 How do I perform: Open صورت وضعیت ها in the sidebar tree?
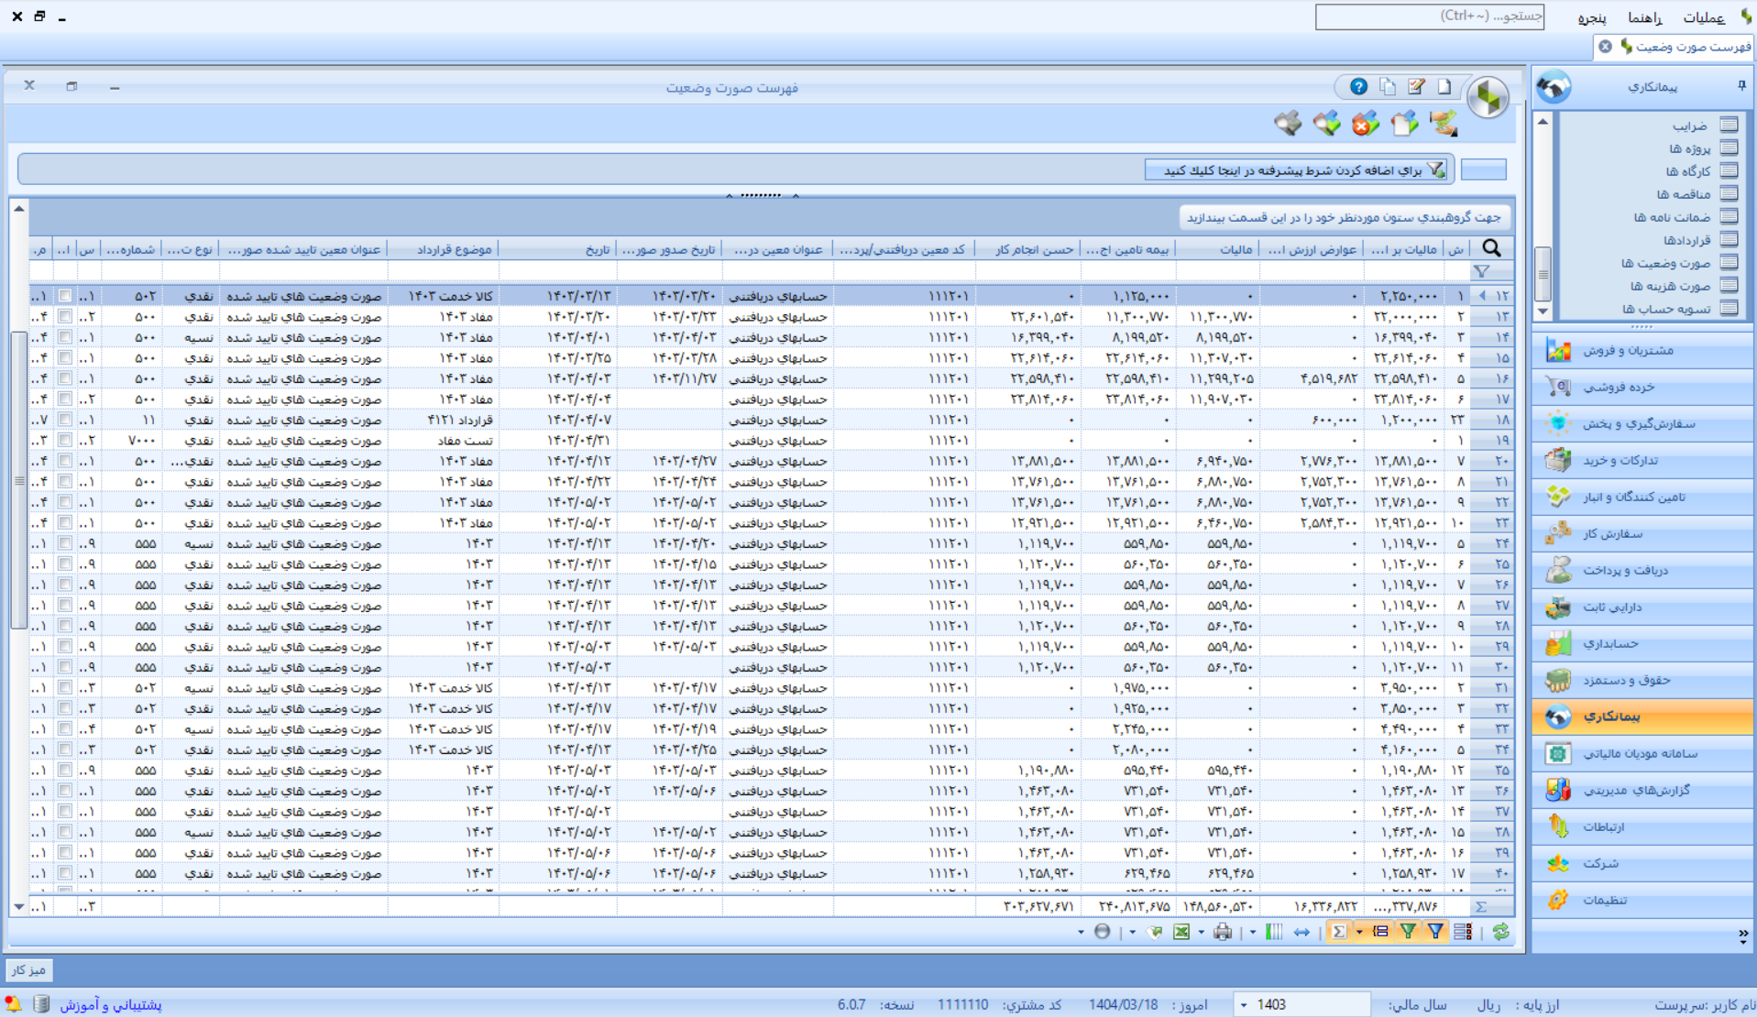(x=1664, y=263)
